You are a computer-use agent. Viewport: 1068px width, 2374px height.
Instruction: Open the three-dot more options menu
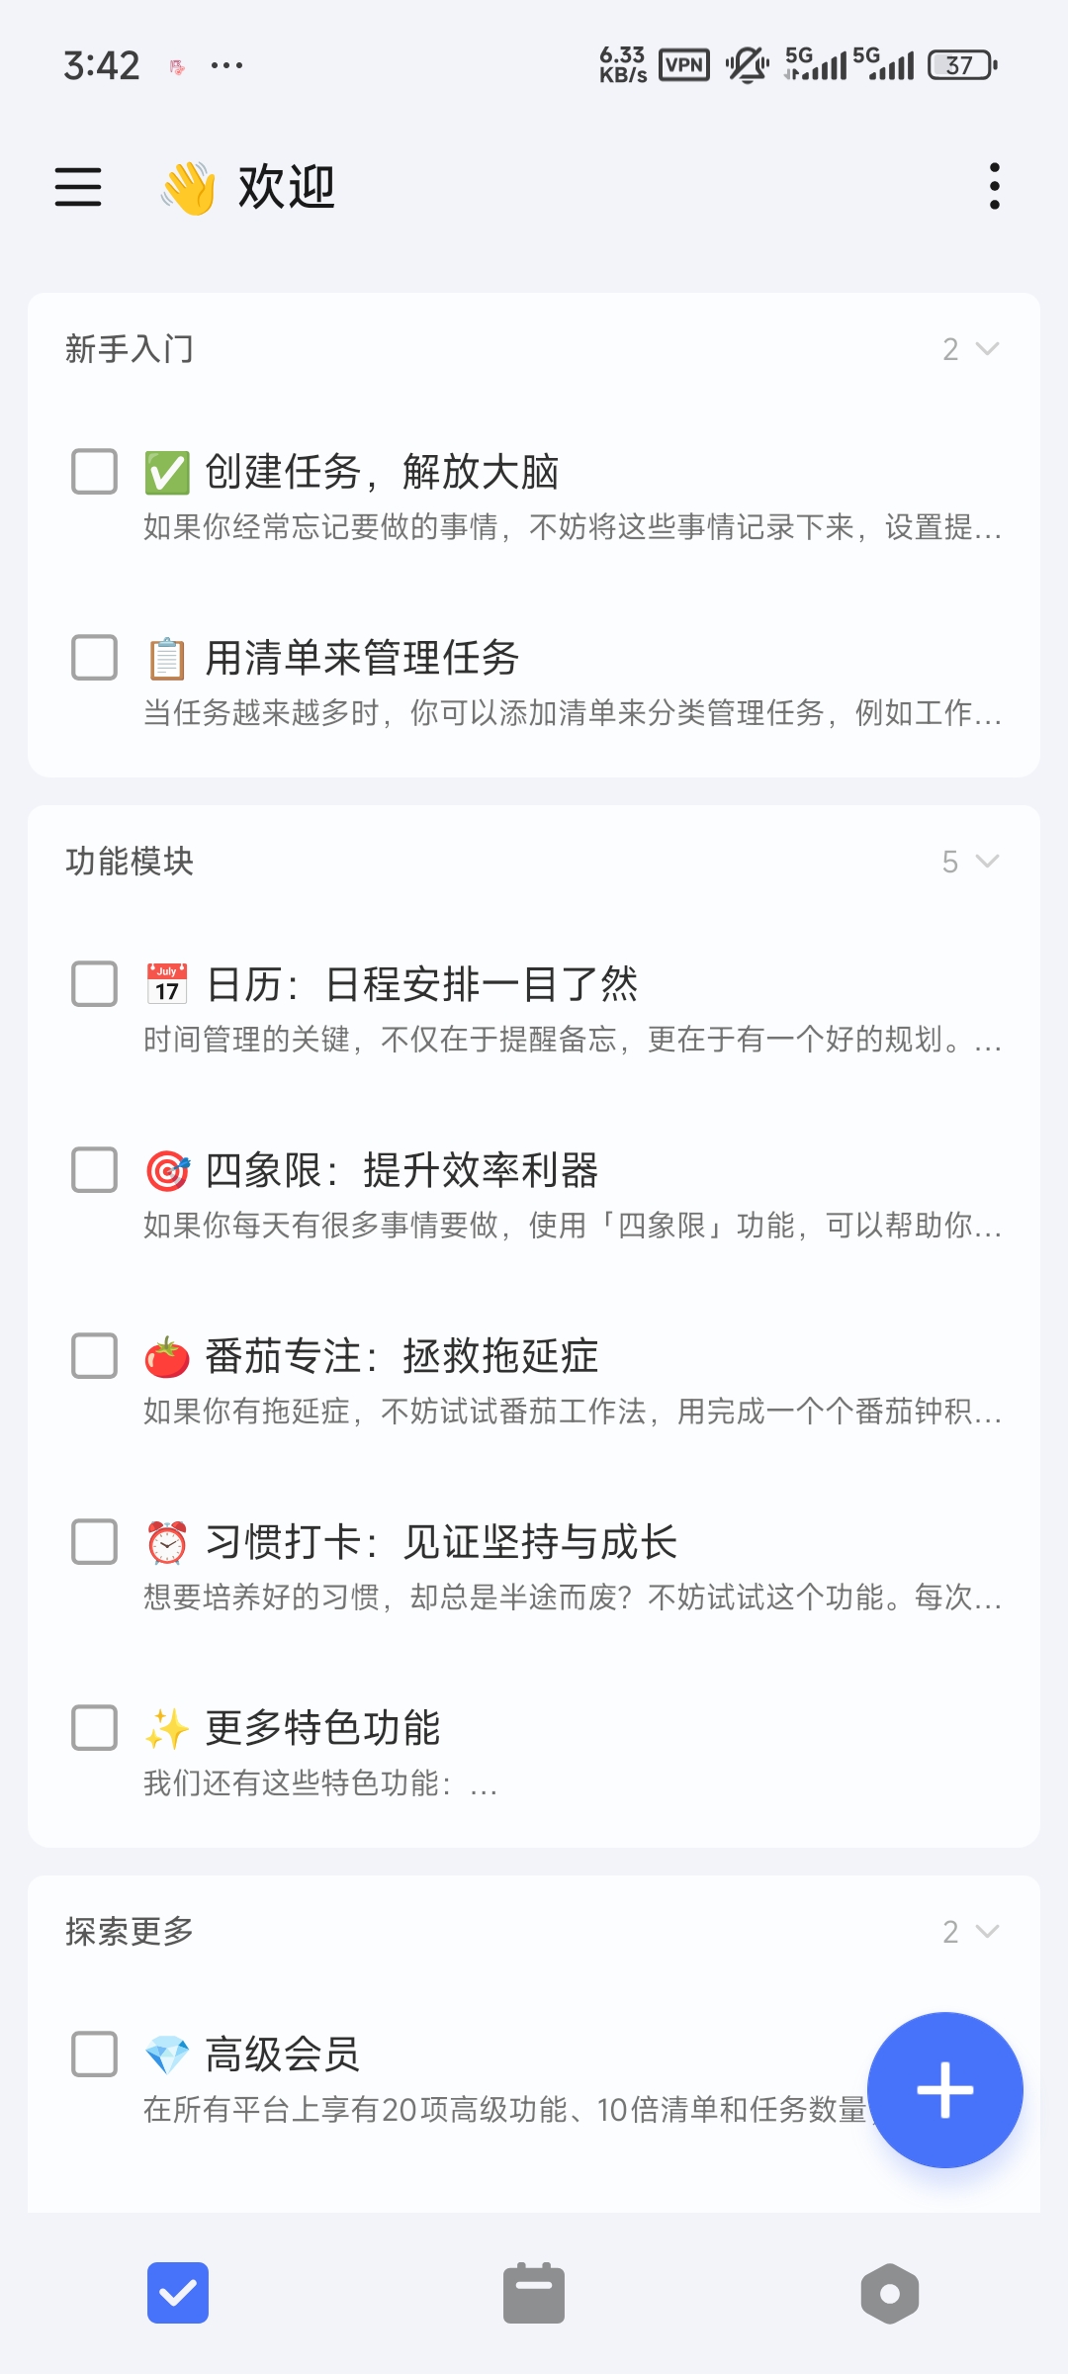[994, 187]
